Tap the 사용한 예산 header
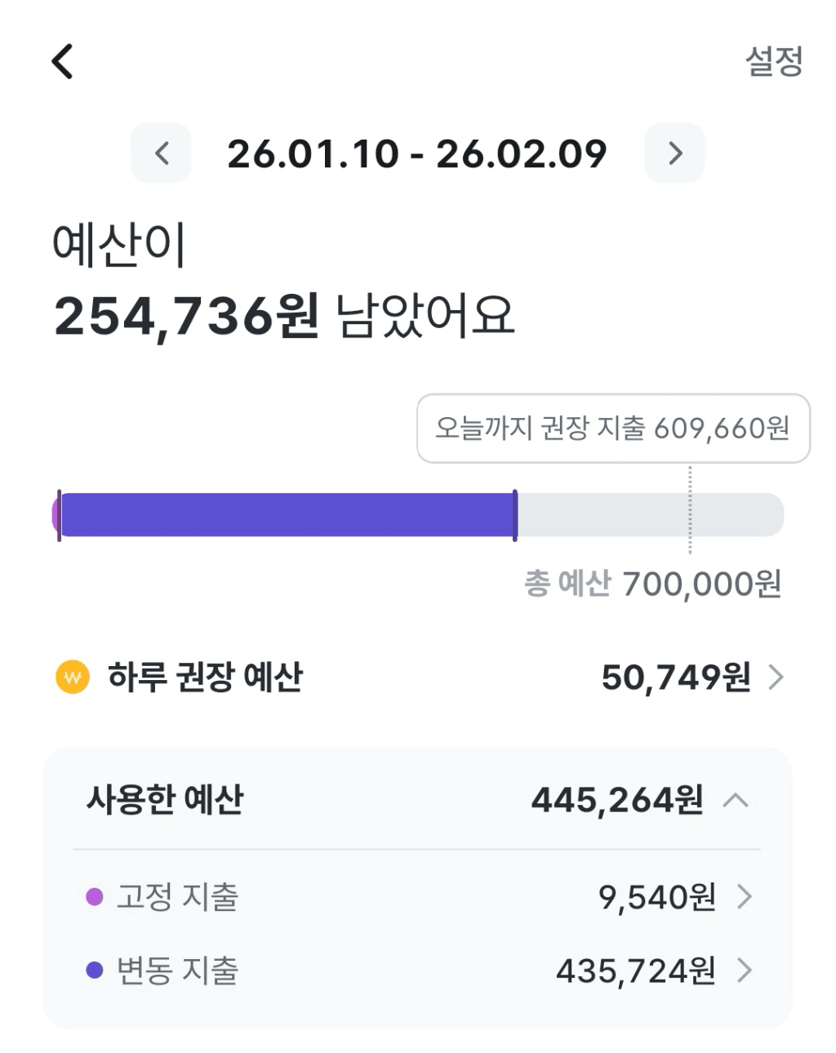Screen dimensions: 836x1053 click(x=165, y=800)
